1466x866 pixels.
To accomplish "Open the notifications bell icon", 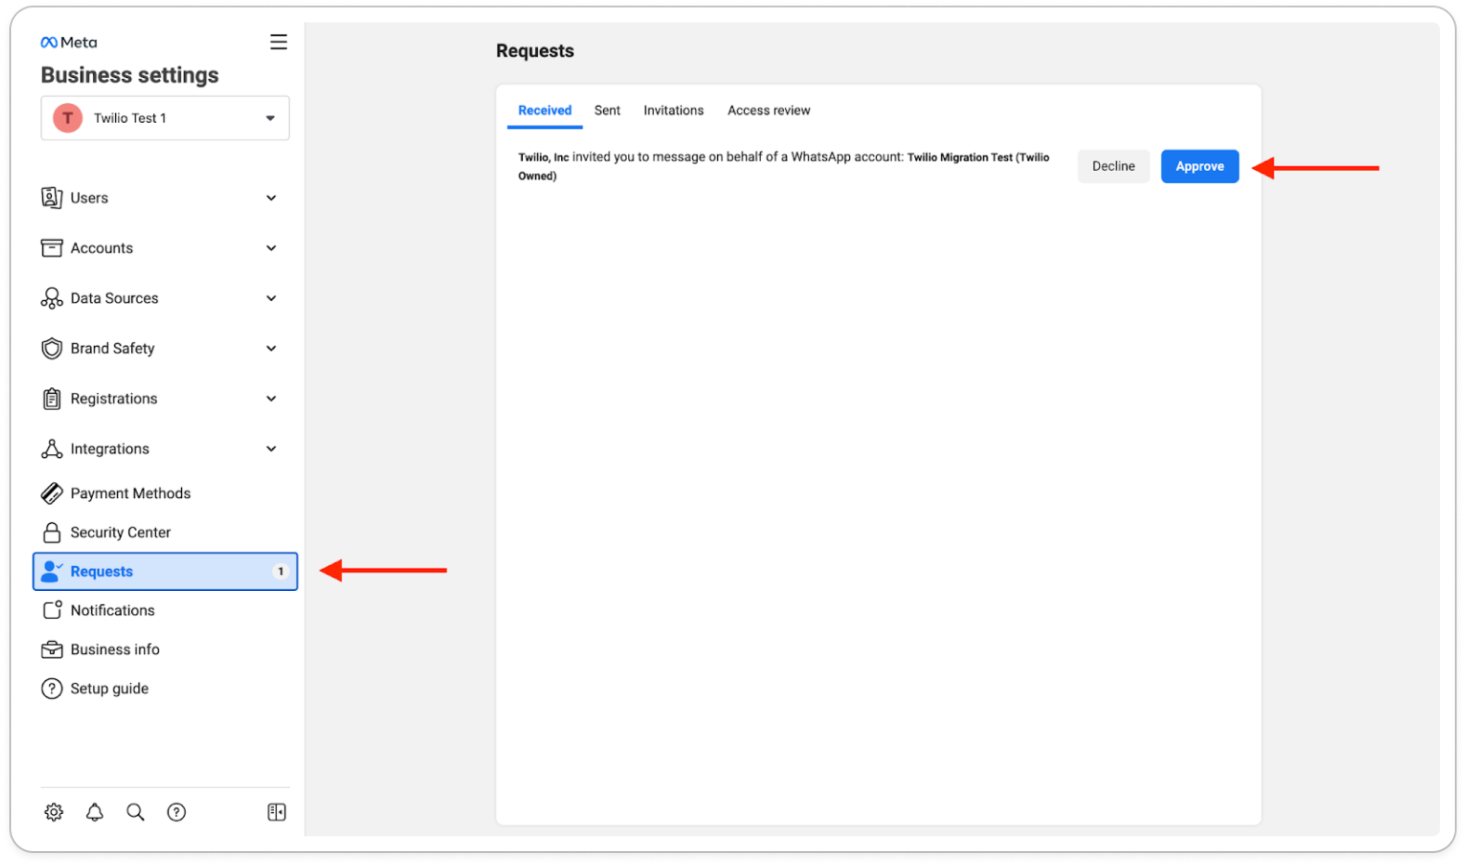I will point(95,812).
